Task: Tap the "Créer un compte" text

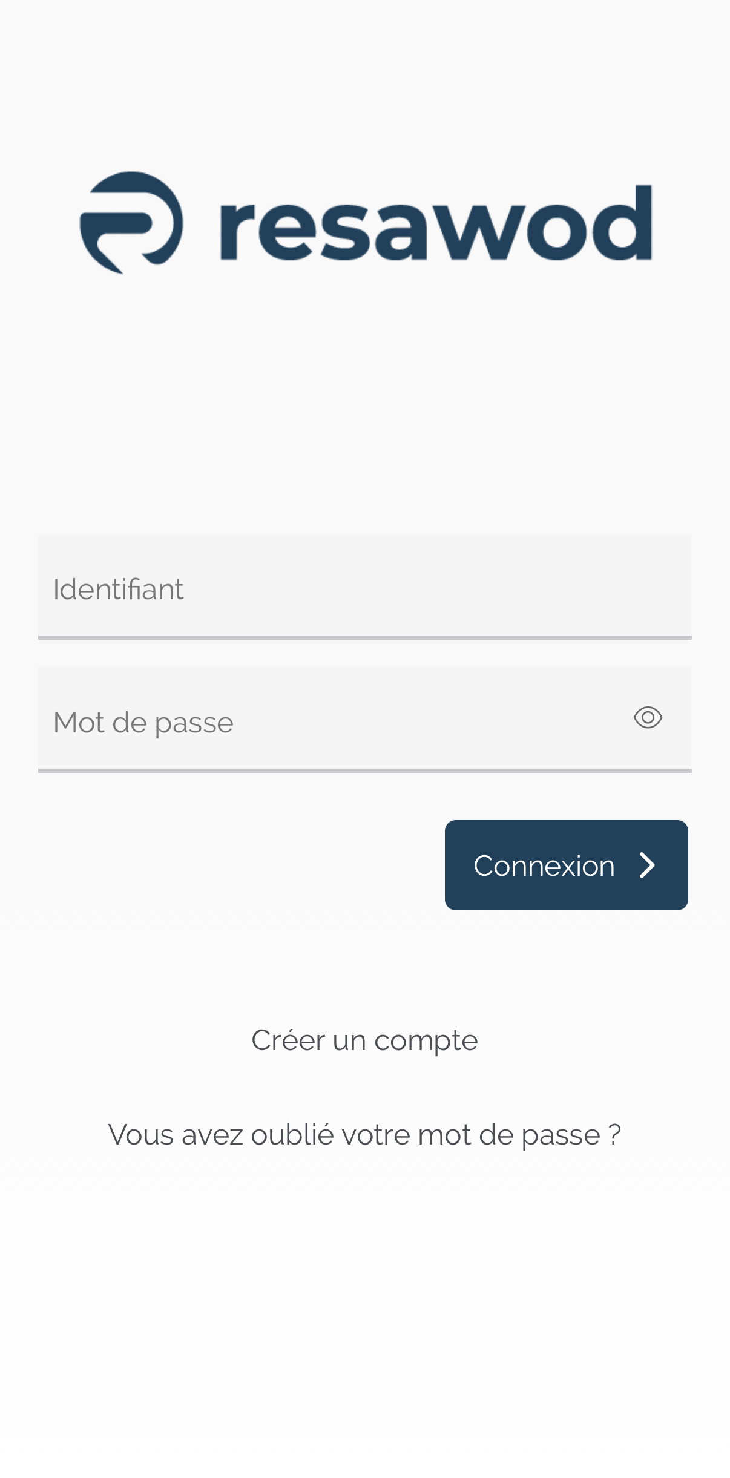Action: point(364,1040)
